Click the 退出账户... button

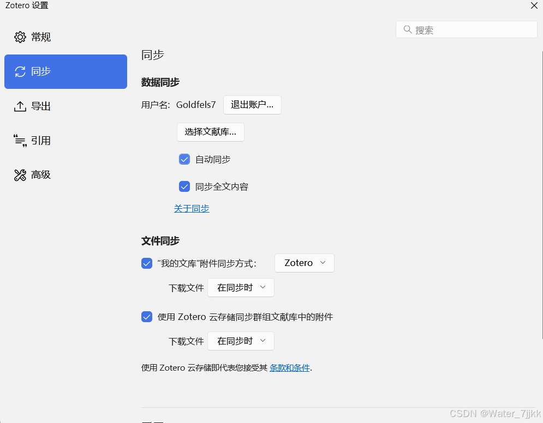[252, 105]
